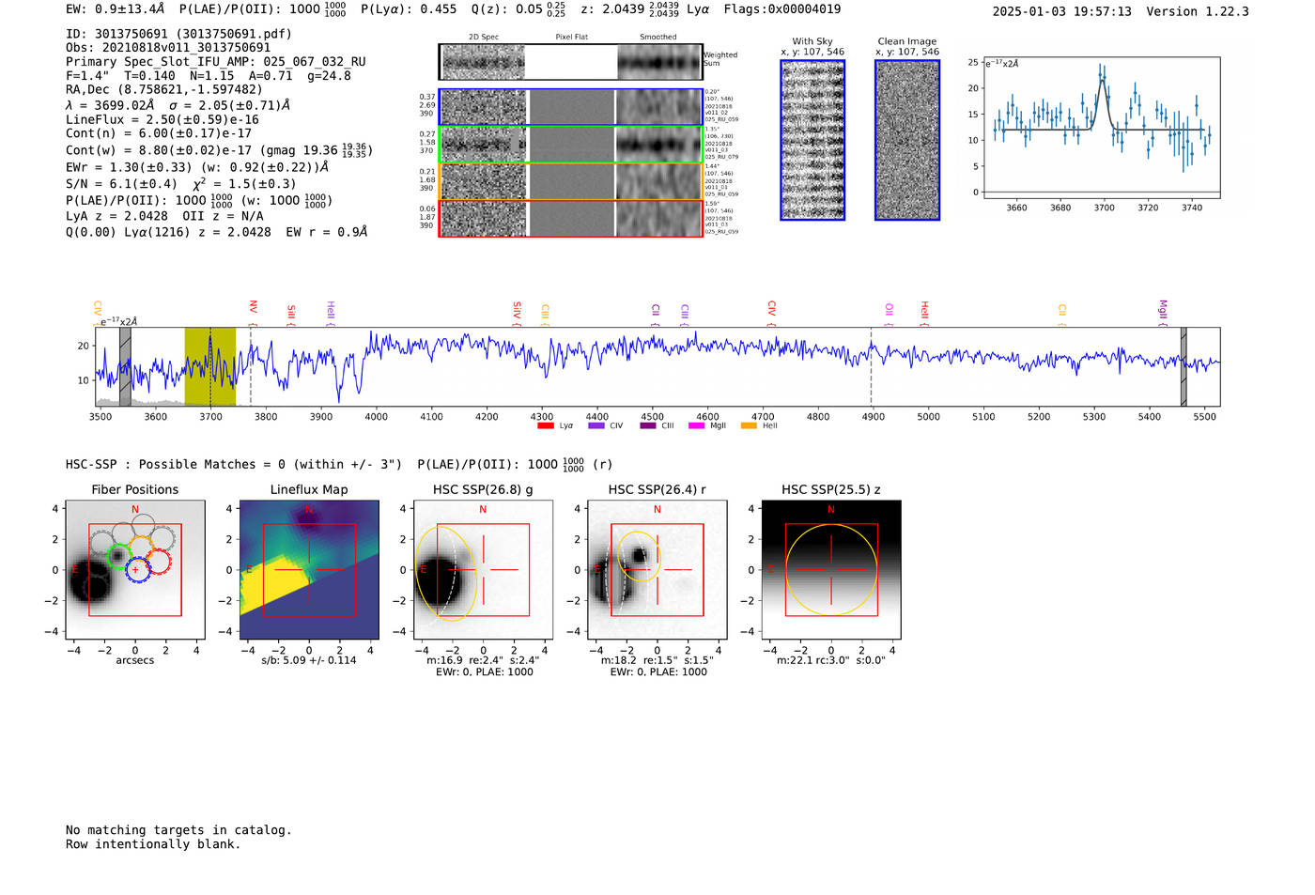
Task: Click the orange HeII legend swatch
Action: pos(749,426)
